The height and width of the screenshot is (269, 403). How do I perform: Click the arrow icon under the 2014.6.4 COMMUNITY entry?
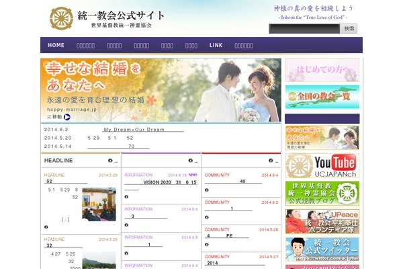(x=207, y=190)
